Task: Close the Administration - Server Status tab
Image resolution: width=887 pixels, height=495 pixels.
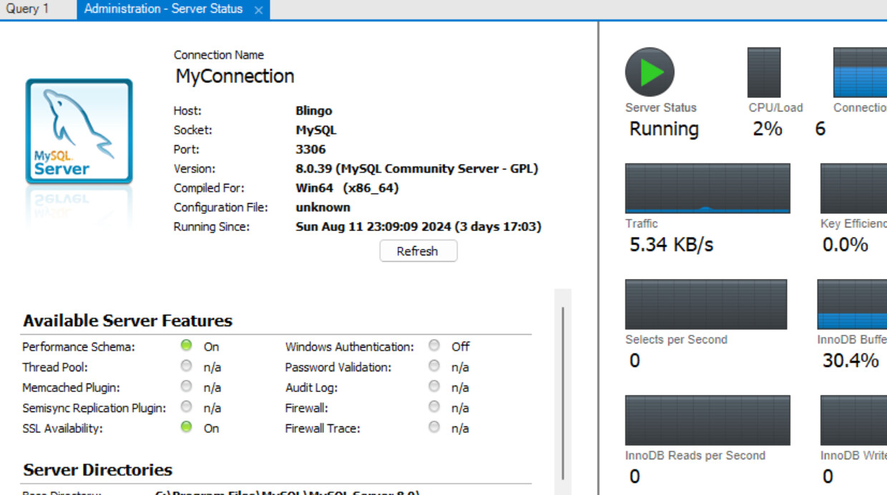Action: click(258, 10)
